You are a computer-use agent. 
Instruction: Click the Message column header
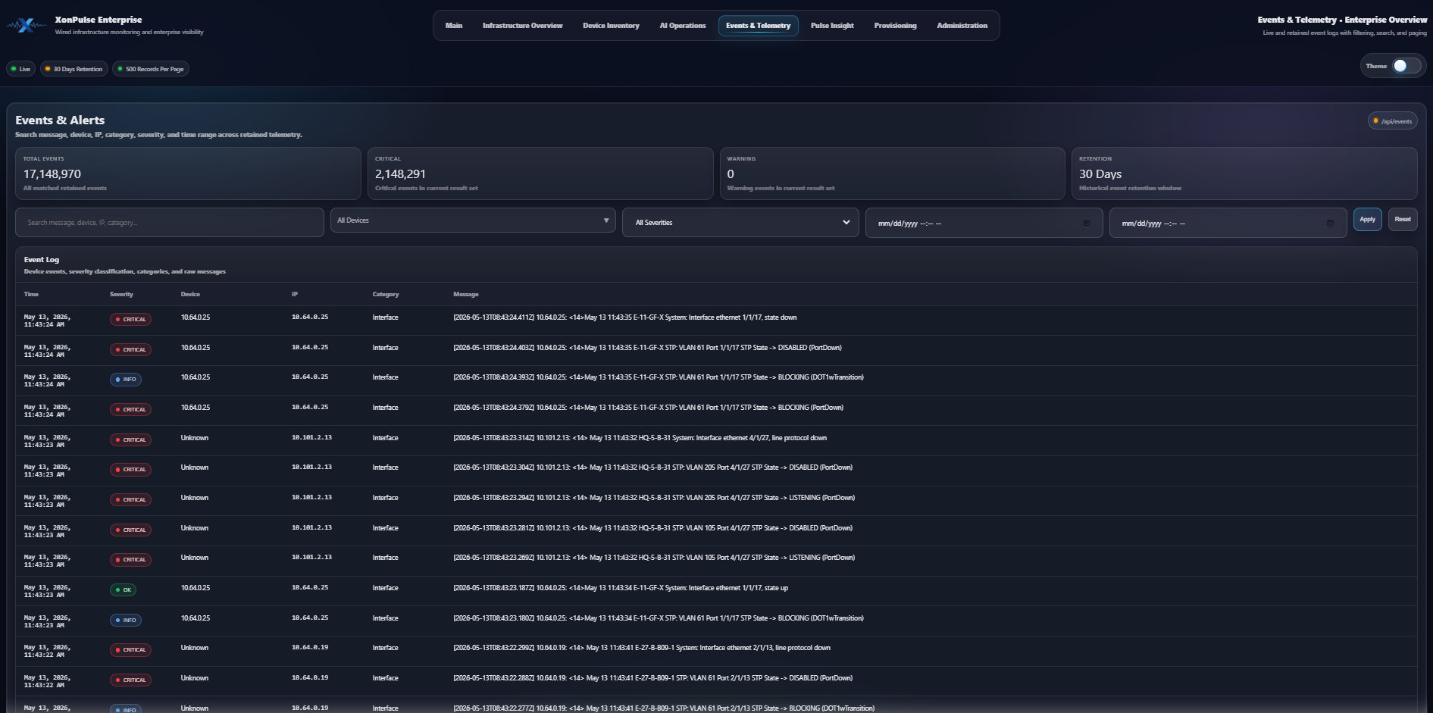click(x=466, y=294)
